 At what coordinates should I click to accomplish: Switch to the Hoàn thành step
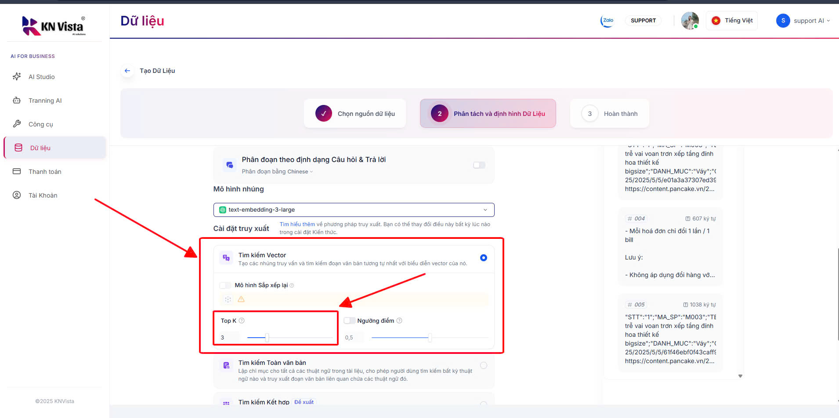coord(610,113)
